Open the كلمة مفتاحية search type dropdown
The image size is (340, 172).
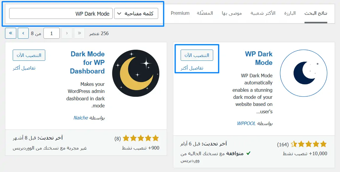136,14
